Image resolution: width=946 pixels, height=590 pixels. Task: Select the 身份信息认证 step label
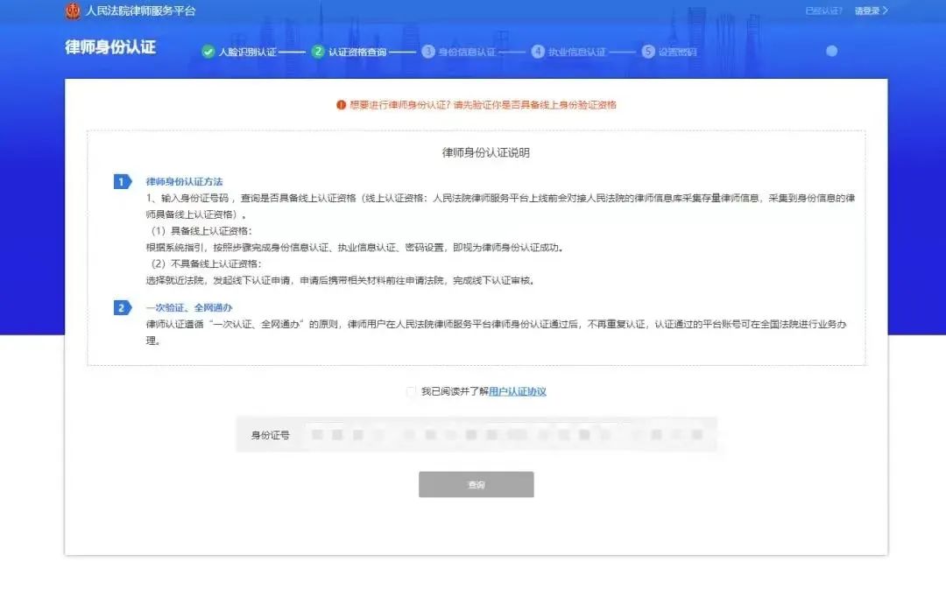(467, 53)
